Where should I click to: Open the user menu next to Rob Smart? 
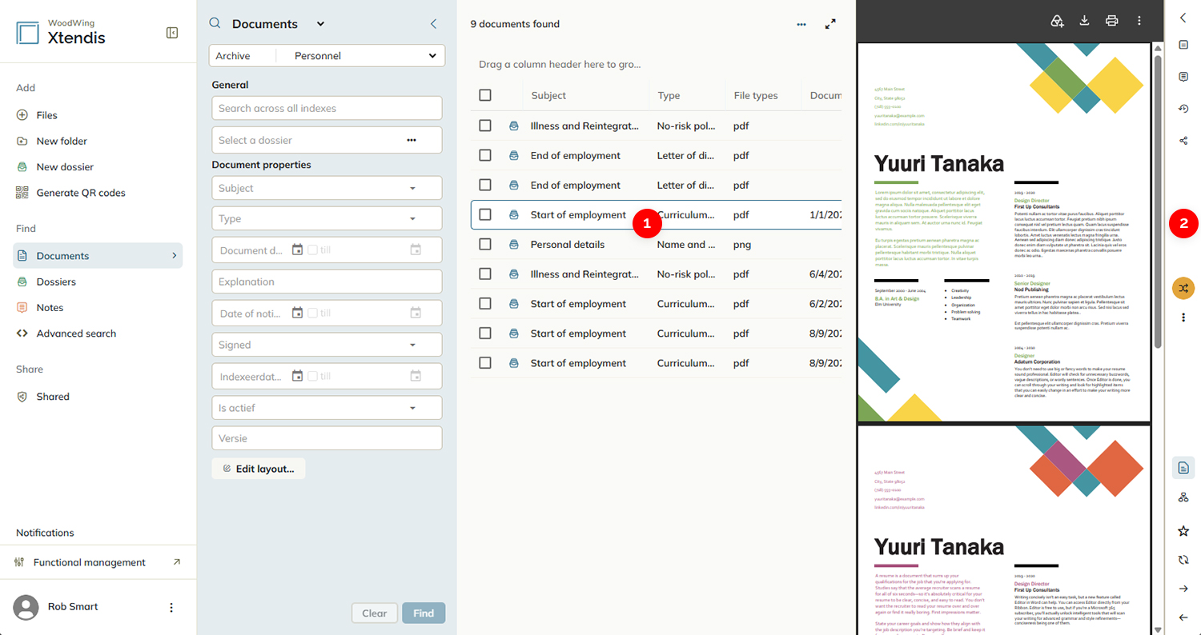click(x=171, y=607)
